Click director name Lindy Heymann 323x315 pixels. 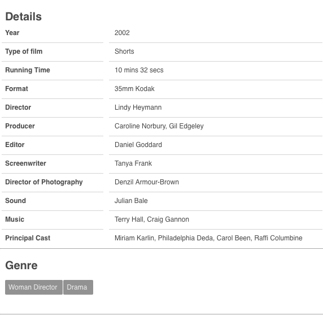tap(138, 107)
